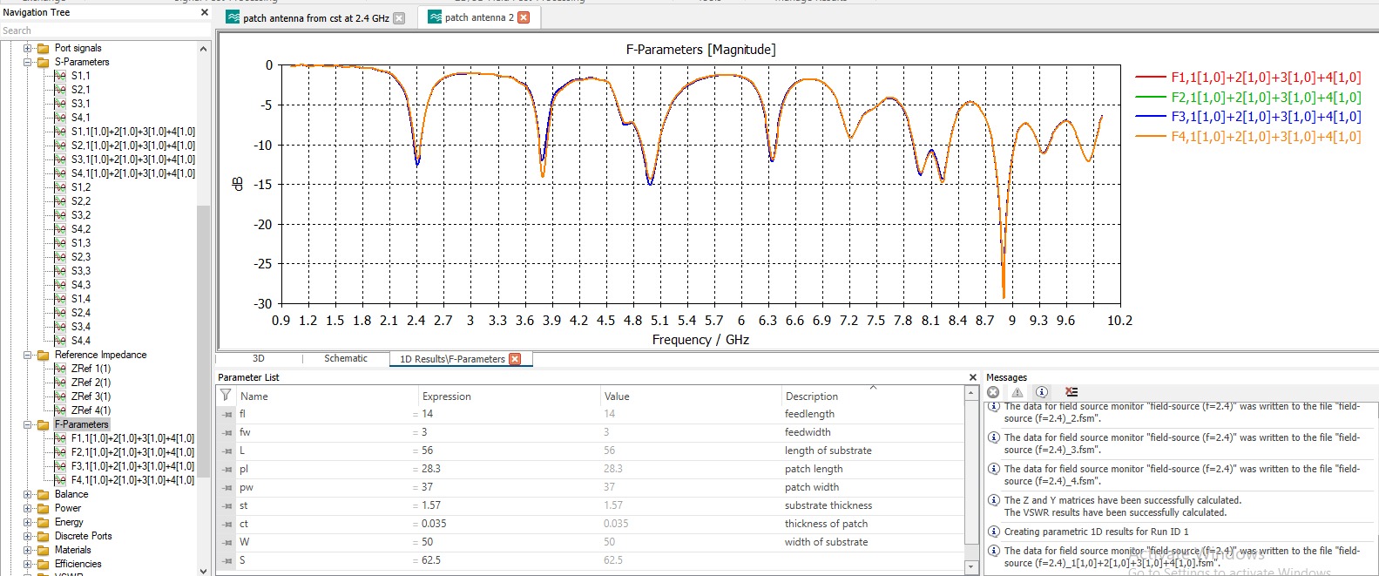Close the 1D Results\F-Parameters tab
Image resolution: width=1379 pixels, height=576 pixels.
[x=515, y=359]
